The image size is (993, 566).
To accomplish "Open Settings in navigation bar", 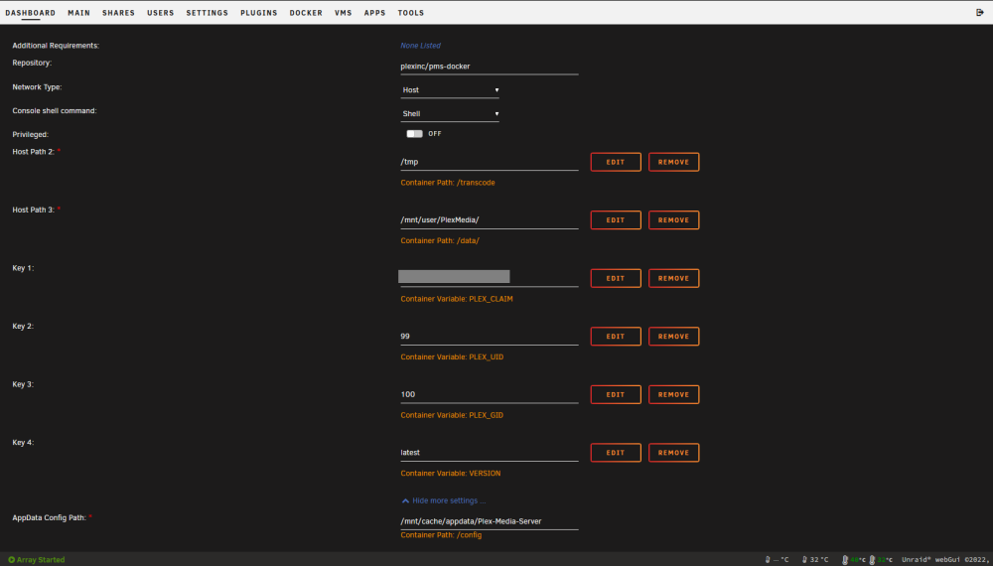I will 208,13.
